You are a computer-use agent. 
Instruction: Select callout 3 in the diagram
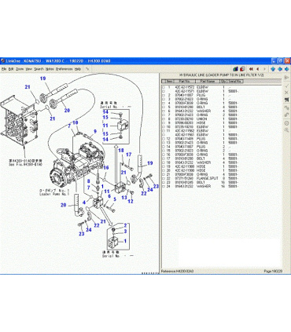(x=125, y=232)
